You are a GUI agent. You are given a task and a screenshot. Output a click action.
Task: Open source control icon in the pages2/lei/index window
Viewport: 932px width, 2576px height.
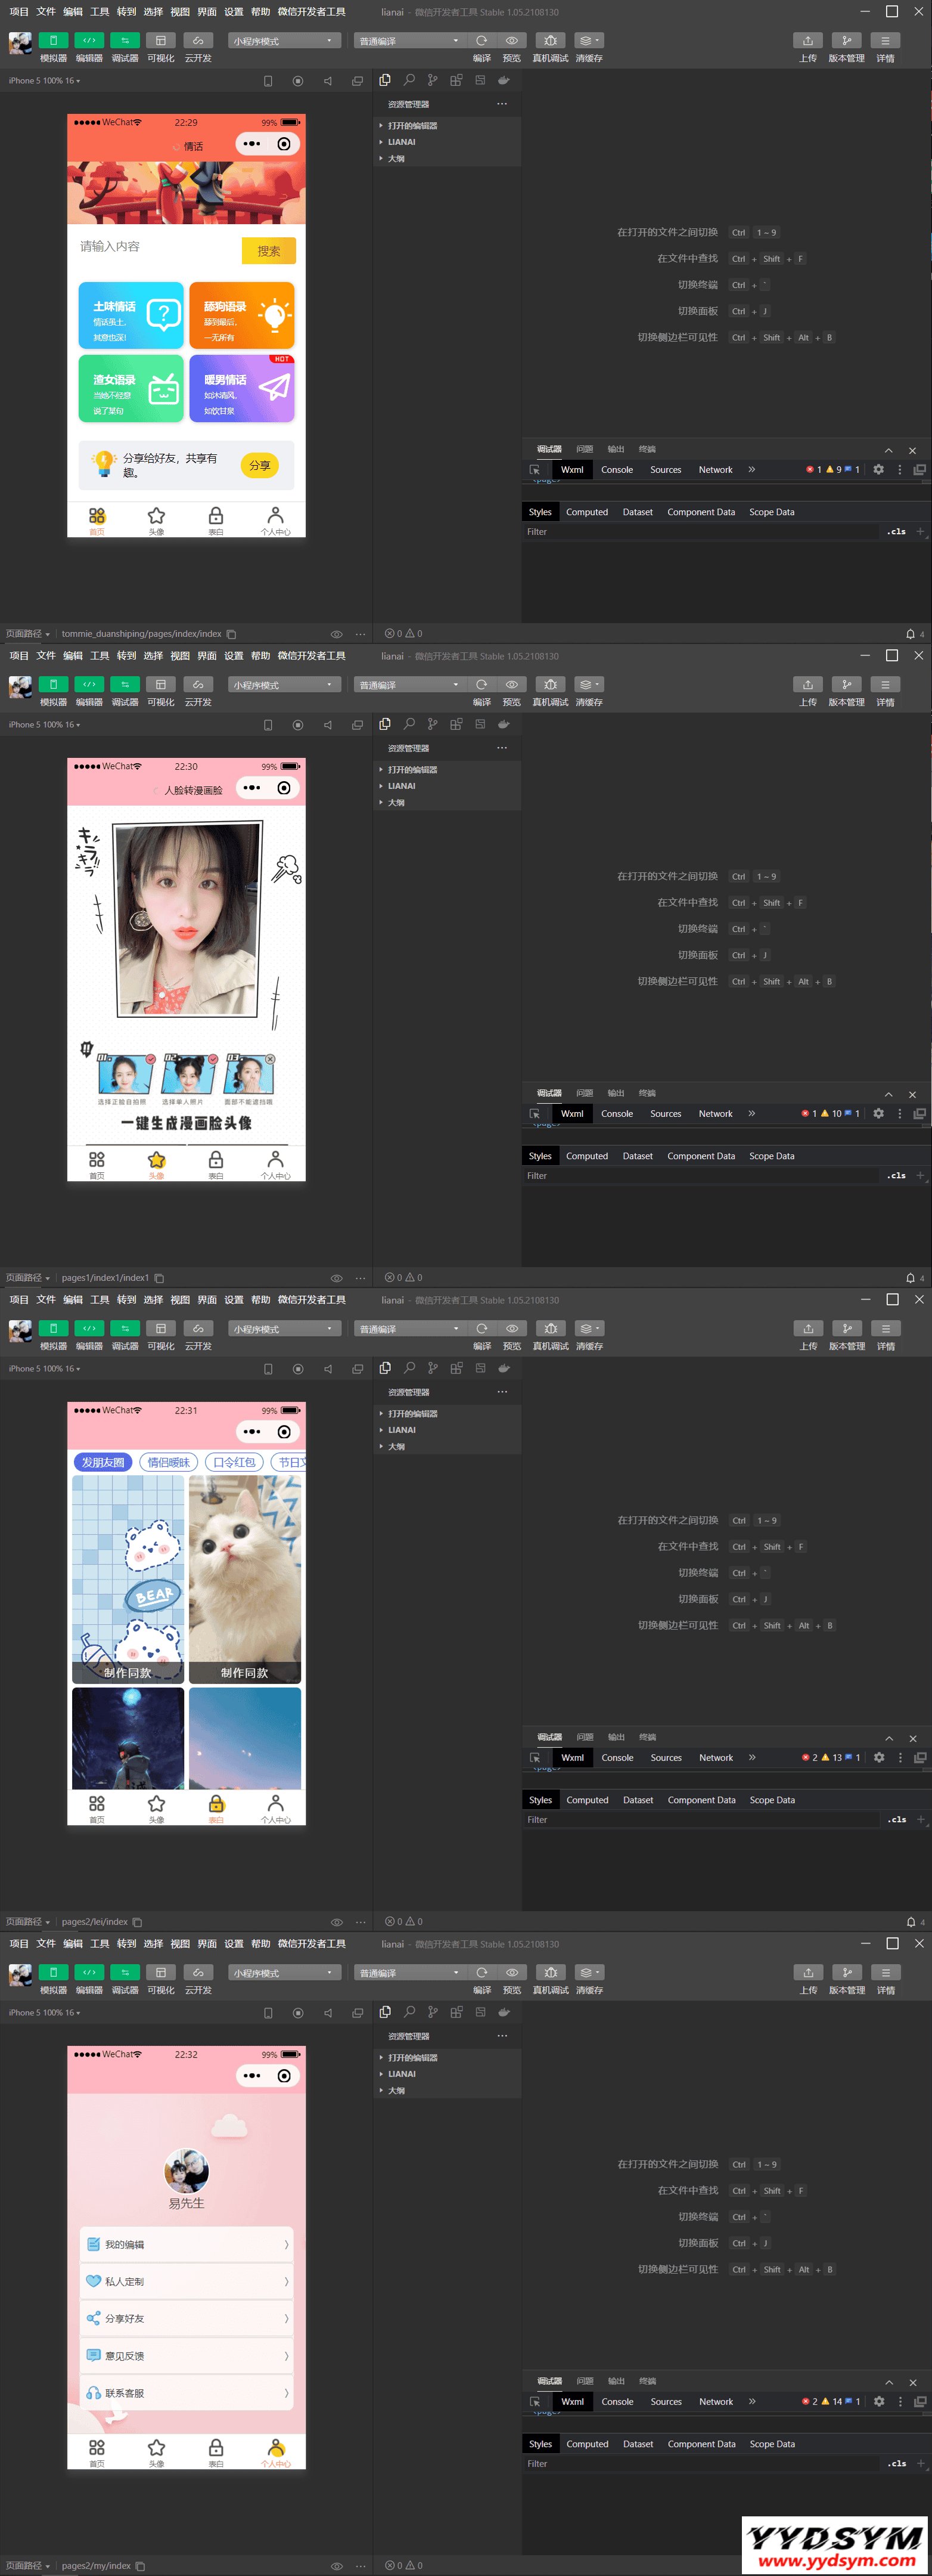point(433,1368)
